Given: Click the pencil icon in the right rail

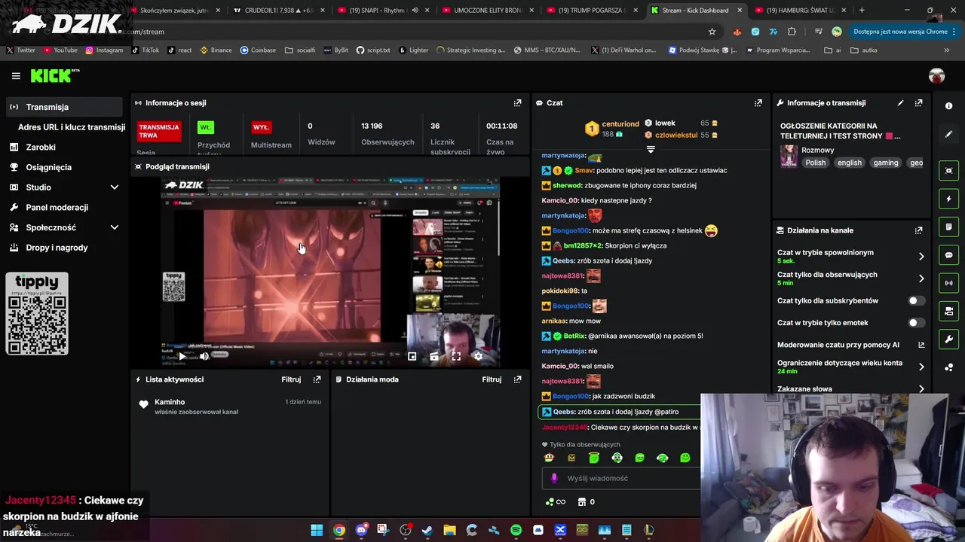Looking at the screenshot, I should coord(949,134).
